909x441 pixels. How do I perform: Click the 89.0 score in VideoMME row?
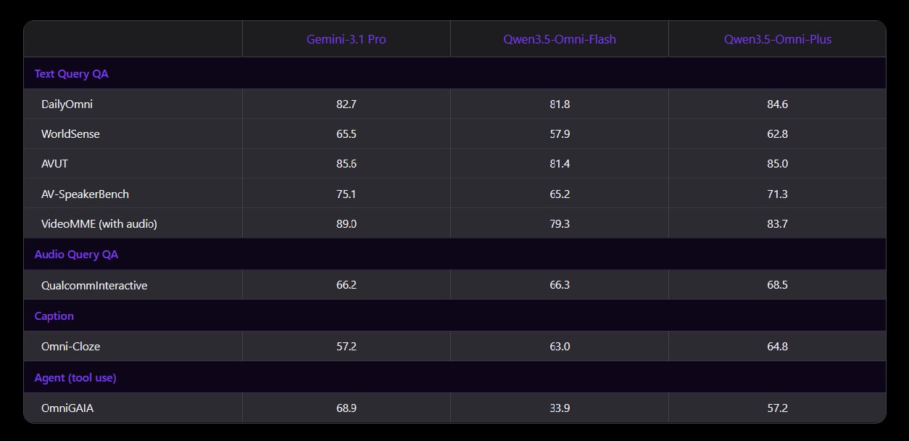tap(346, 223)
